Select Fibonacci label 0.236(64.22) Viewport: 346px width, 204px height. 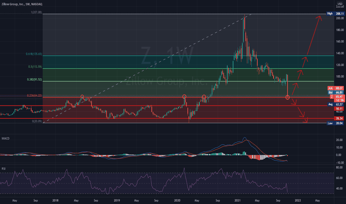(35, 95)
